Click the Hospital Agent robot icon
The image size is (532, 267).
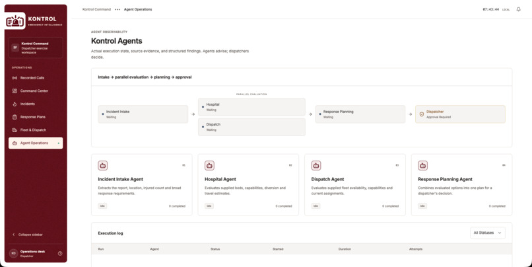click(x=209, y=165)
